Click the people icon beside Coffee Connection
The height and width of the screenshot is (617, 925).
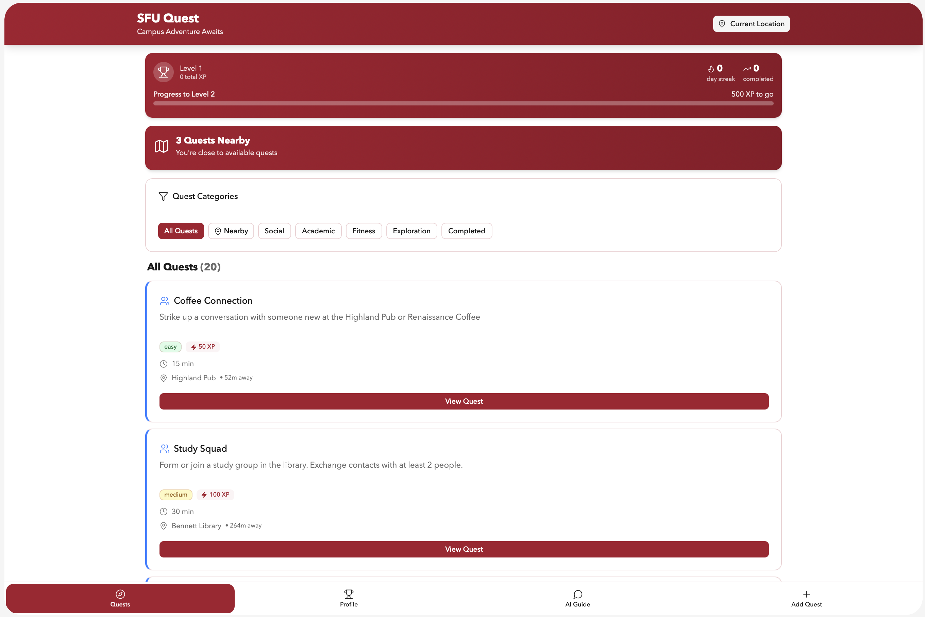pyautogui.click(x=165, y=301)
